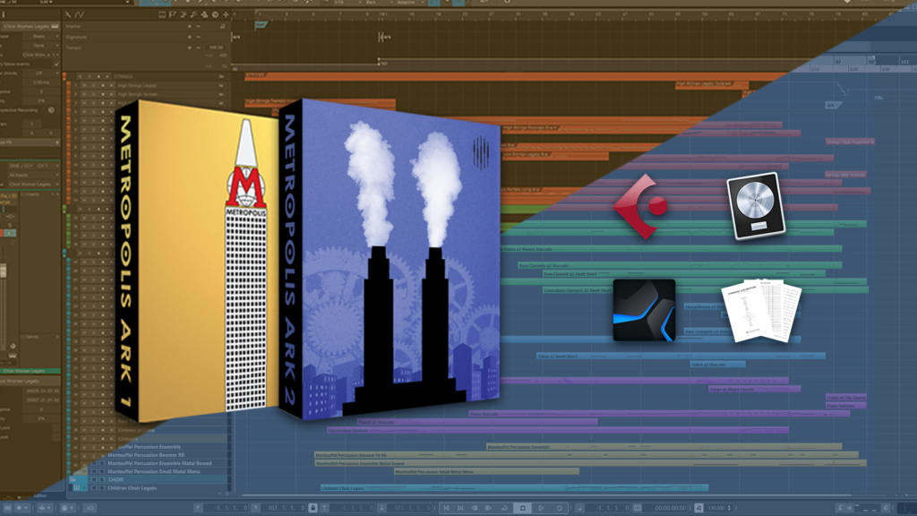Image resolution: width=917 pixels, height=516 pixels.
Task: Click the 00:00:00:00 timecode display
Action: click(x=670, y=508)
